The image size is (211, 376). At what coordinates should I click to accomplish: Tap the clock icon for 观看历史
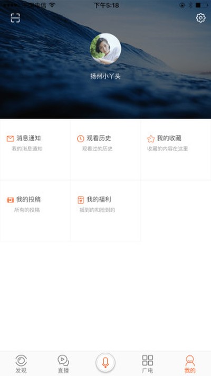81,139
